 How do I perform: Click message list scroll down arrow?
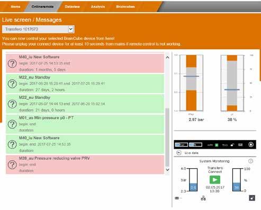(x=167, y=170)
